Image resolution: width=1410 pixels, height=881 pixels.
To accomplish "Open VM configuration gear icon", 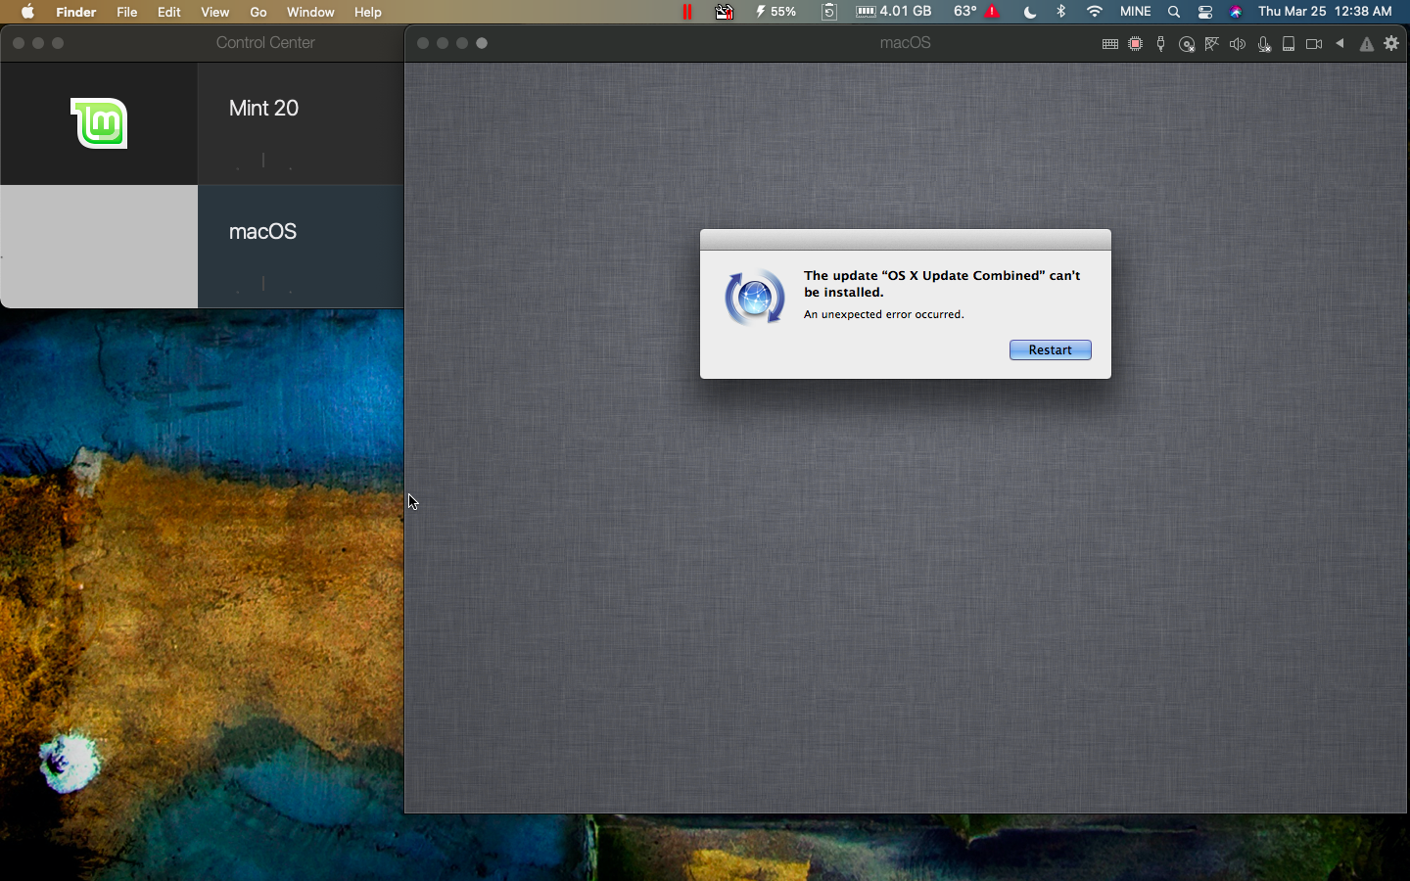I will [x=1391, y=43].
